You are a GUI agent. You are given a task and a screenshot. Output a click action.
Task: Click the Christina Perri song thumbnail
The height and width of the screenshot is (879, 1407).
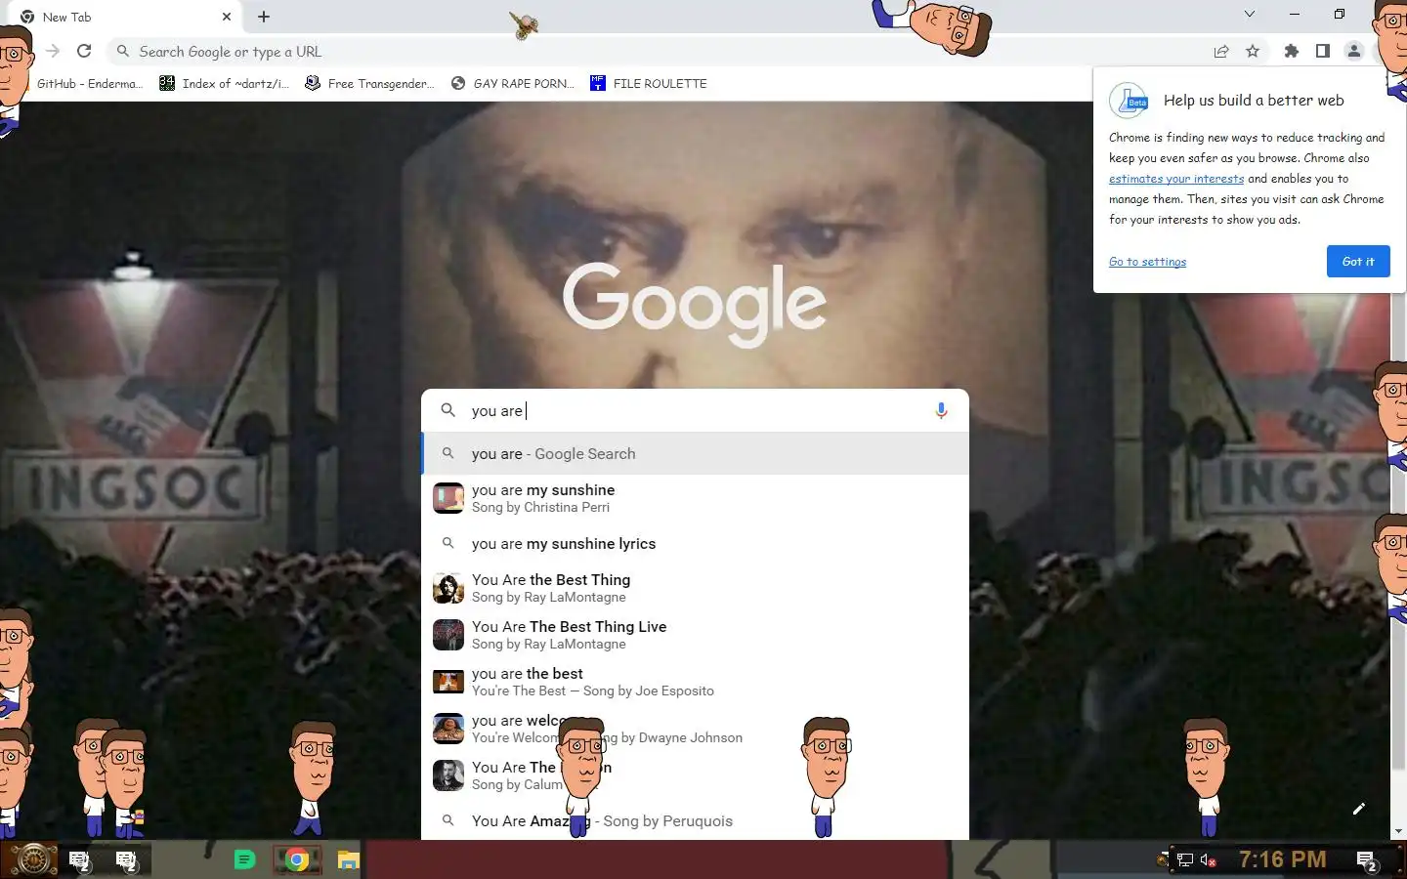[448, 498]
